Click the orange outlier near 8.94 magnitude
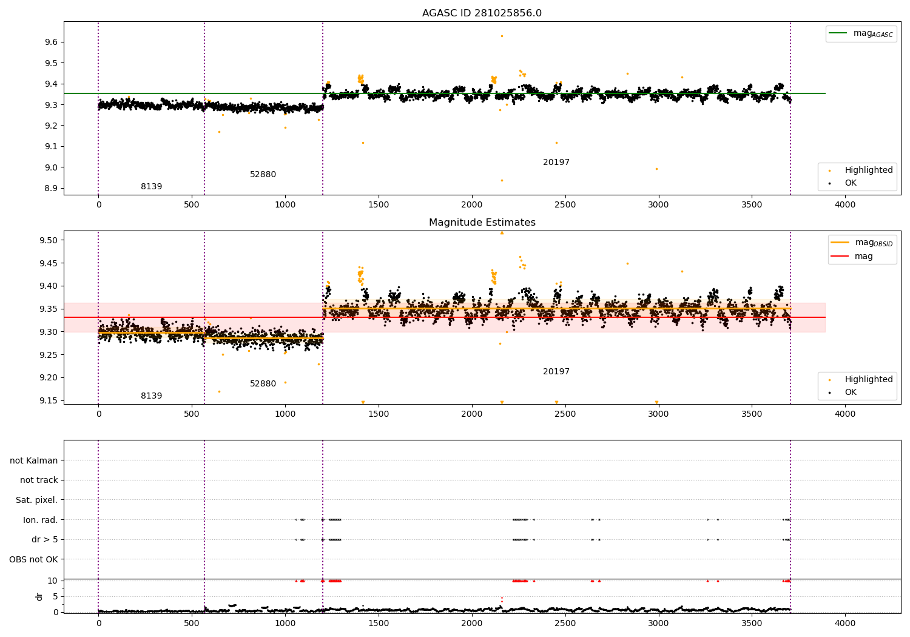The width and height of the screenshot is (910, 637). click(502, 180)
